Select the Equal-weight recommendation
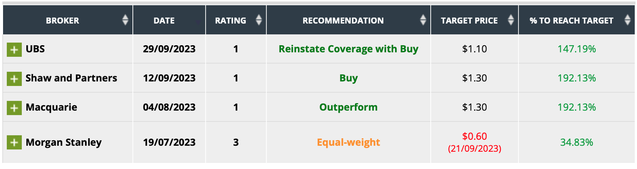Screen dimensions: 637x169 coord(348,142)
